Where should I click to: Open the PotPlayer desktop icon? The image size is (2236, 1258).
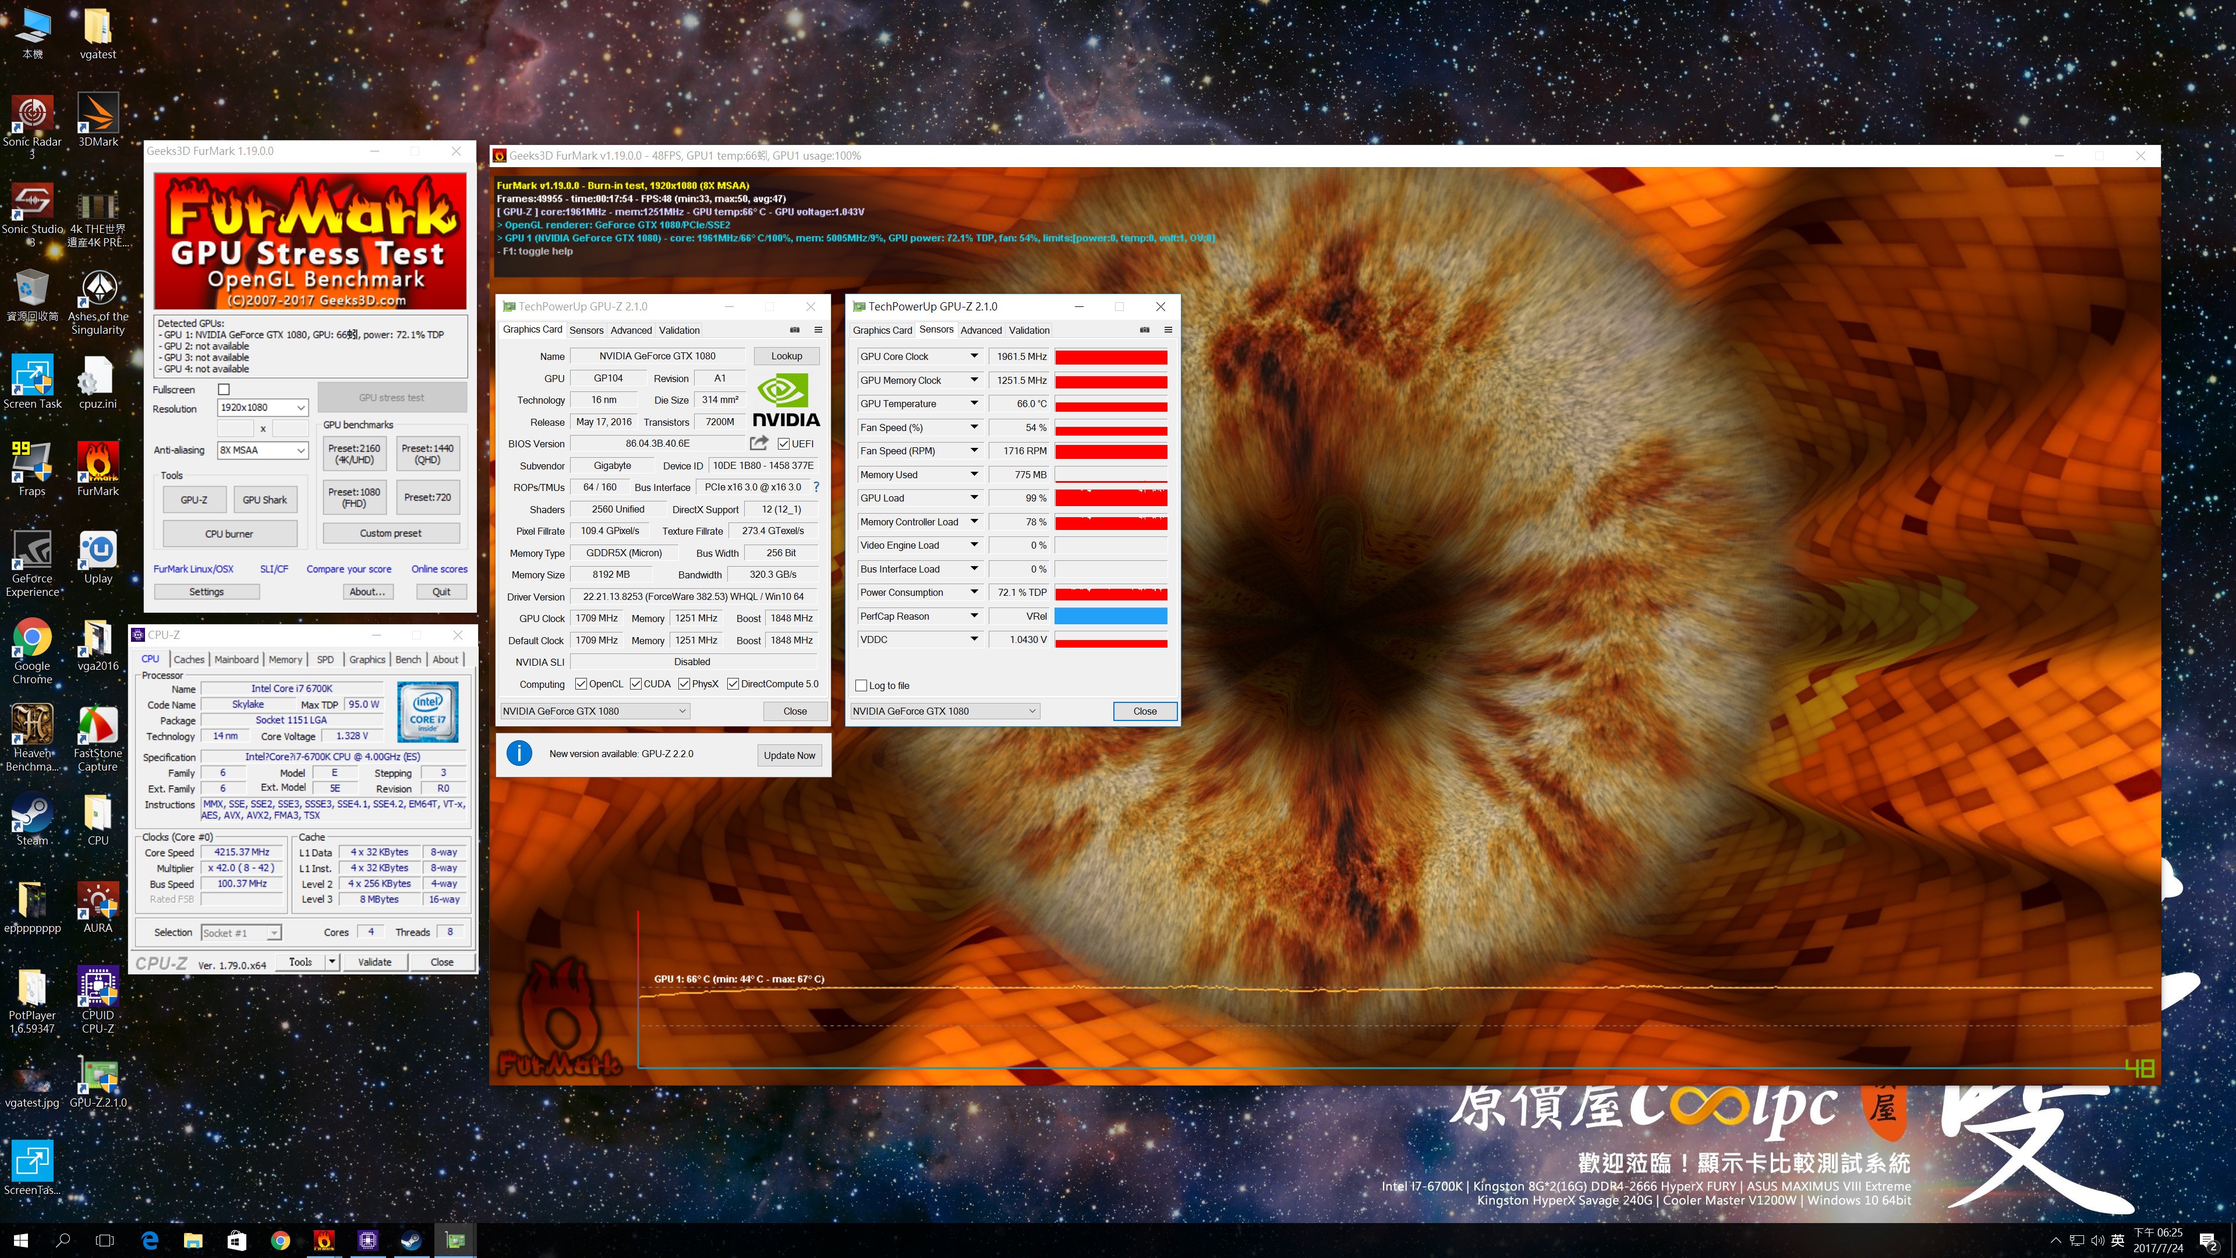(32, 1000)
